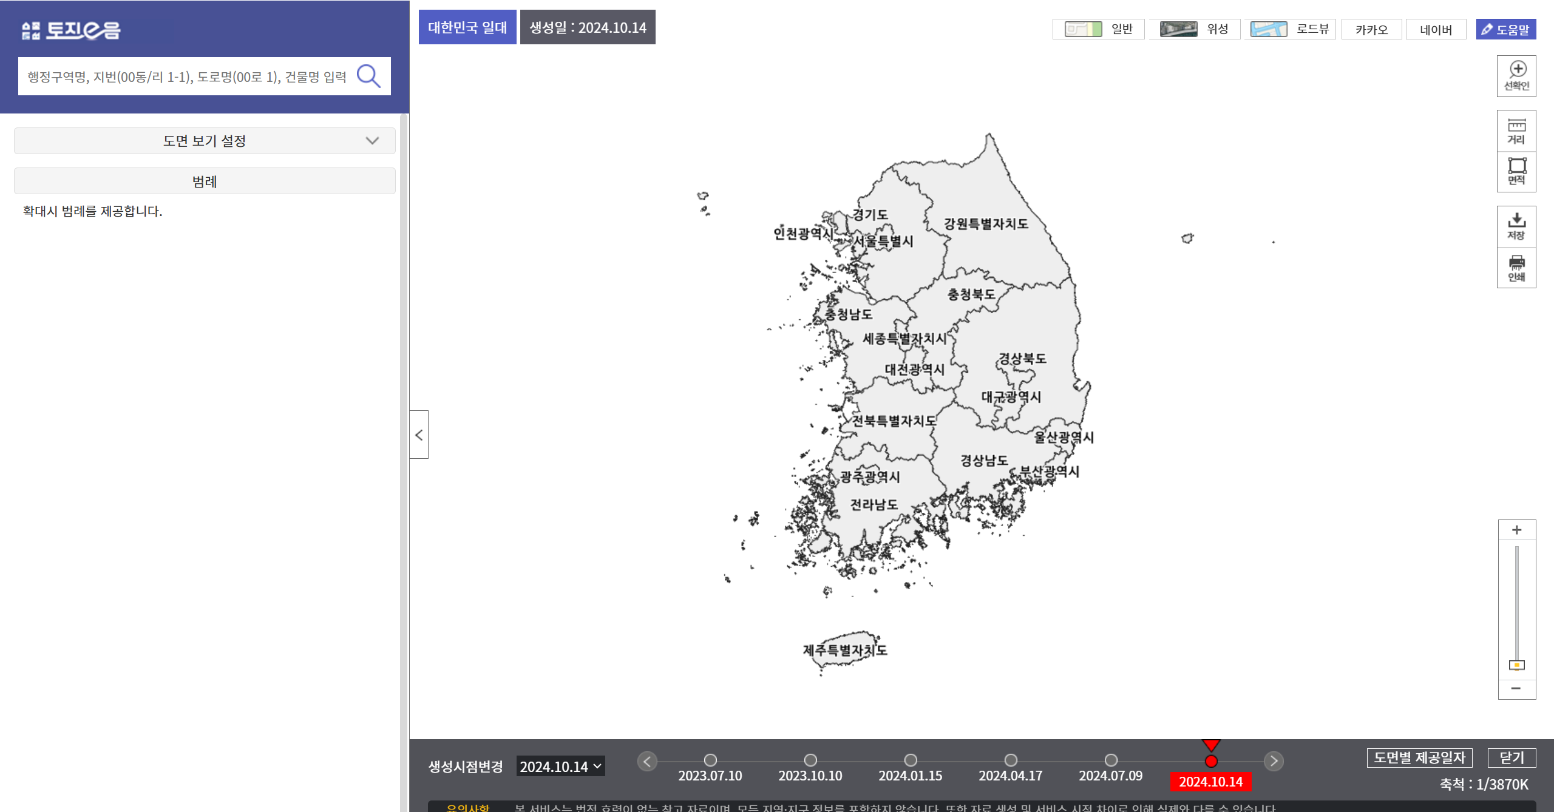The width and height of the screenshot is (1554, 812).
Task: Open the line-check (선확인) tool
Action: tap(1516, 76)
